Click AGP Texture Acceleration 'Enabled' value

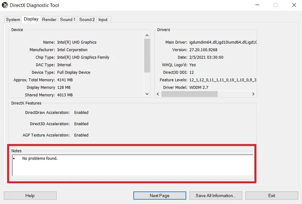point(81,135)
